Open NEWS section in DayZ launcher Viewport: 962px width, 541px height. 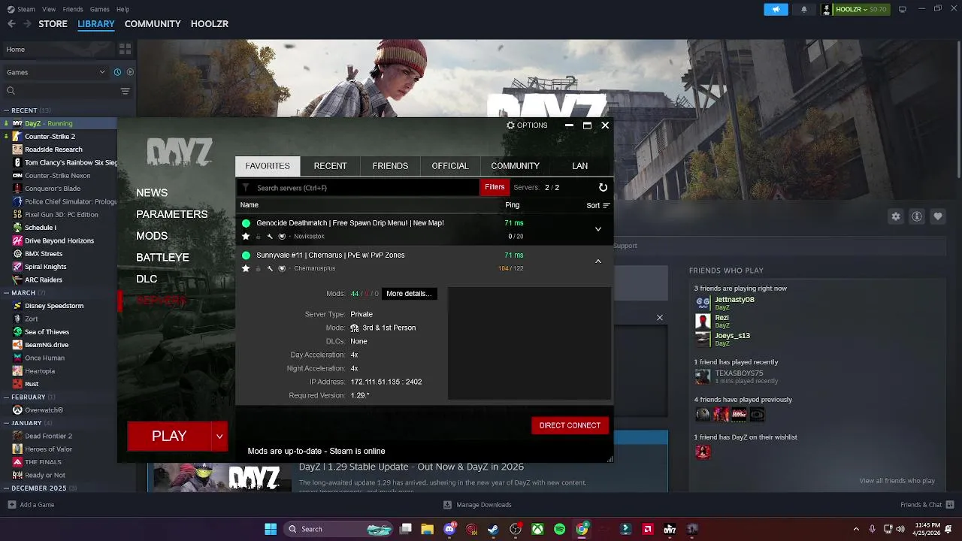click(152, 193)
